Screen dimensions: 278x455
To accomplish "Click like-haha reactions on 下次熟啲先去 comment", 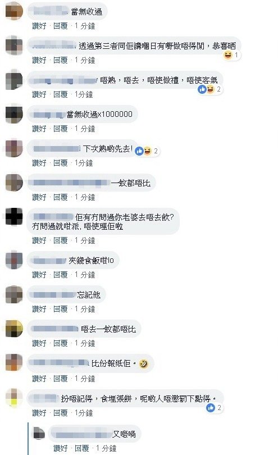I will click(x=147, y=151).
